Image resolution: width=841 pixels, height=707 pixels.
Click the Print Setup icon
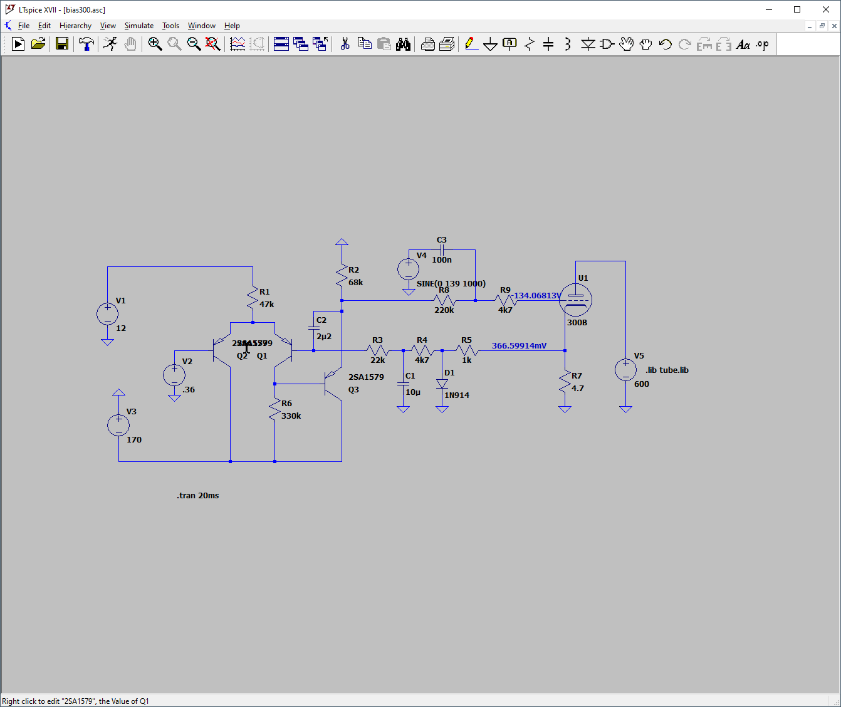[427, 44]
